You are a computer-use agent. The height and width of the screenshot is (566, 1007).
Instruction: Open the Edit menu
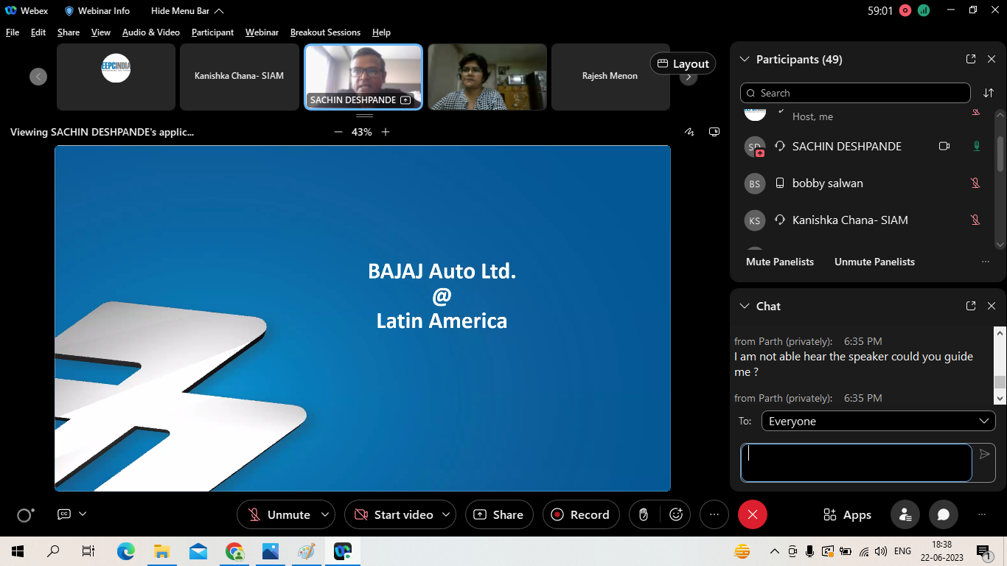(38, 32)
